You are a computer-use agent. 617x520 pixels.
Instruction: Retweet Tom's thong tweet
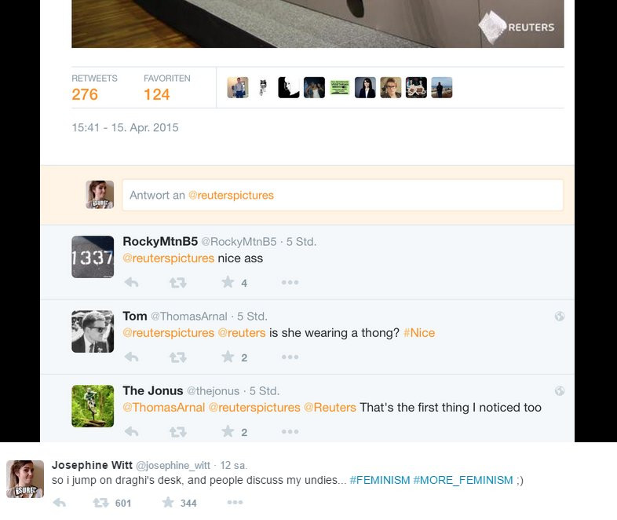click(x=178, y=357)
